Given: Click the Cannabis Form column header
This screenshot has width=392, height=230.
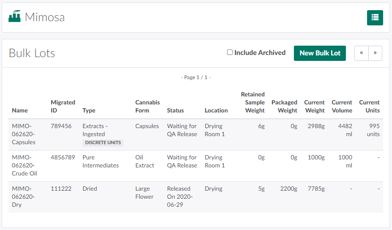Looking at the screenshot, I should click(147, 106).
